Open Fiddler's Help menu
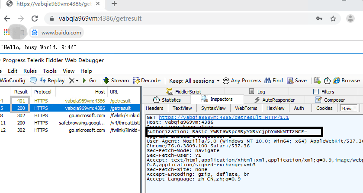The height and width of the screenshot is (193, 363). pos(86,71)
